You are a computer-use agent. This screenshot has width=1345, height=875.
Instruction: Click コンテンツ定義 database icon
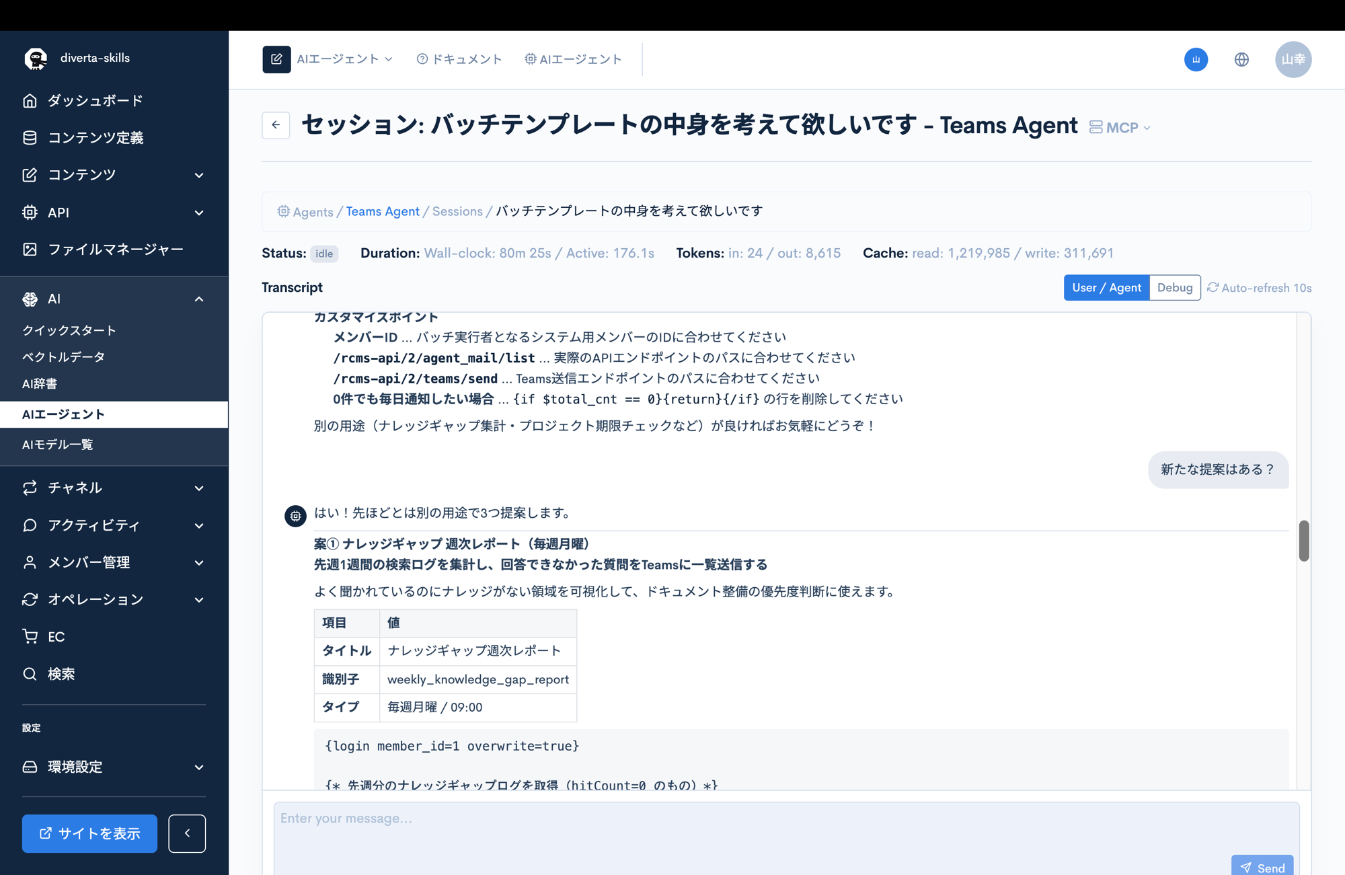pos(30,138)
